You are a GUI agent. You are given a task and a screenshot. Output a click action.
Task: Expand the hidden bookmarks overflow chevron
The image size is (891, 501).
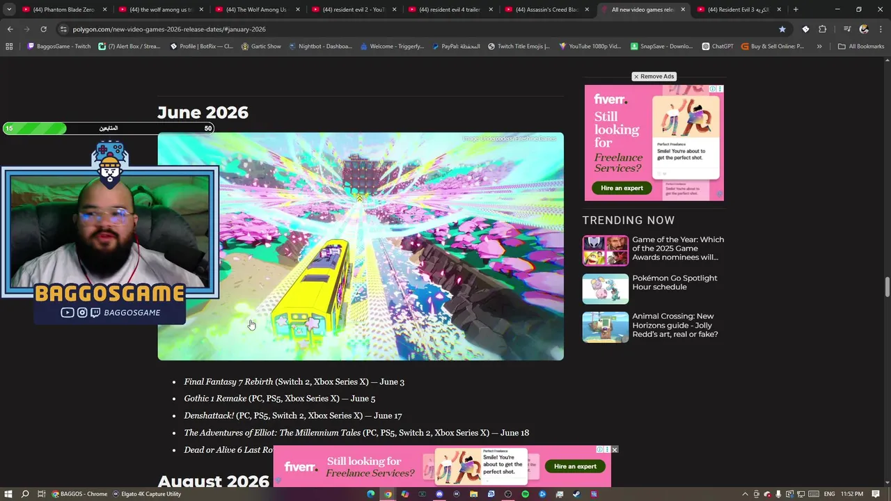coord(819,47)
